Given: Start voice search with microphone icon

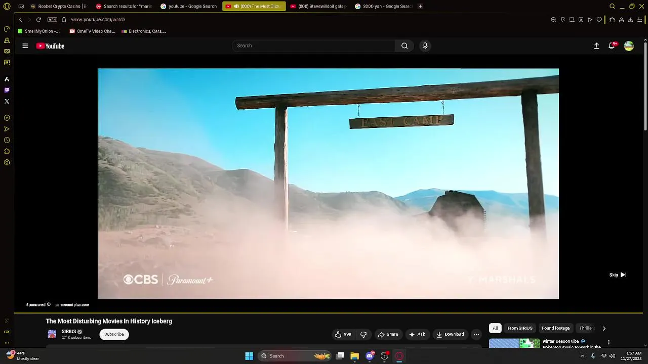Looking at the screenshot, I should (x=425, y=45).
